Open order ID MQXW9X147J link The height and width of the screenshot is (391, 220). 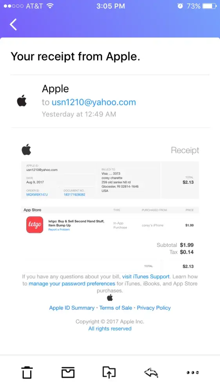[x=37, y=194]
